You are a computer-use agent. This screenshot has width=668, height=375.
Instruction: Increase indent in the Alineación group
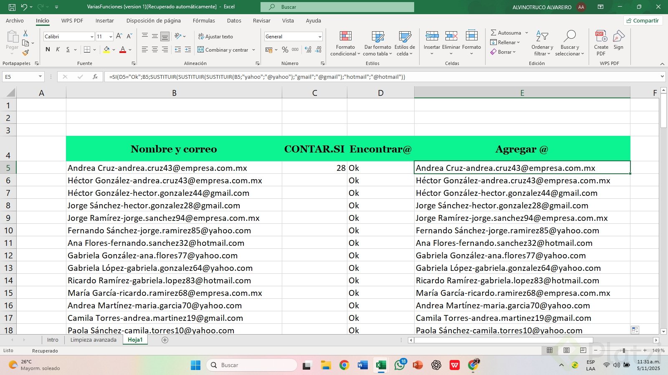(188, 50)
